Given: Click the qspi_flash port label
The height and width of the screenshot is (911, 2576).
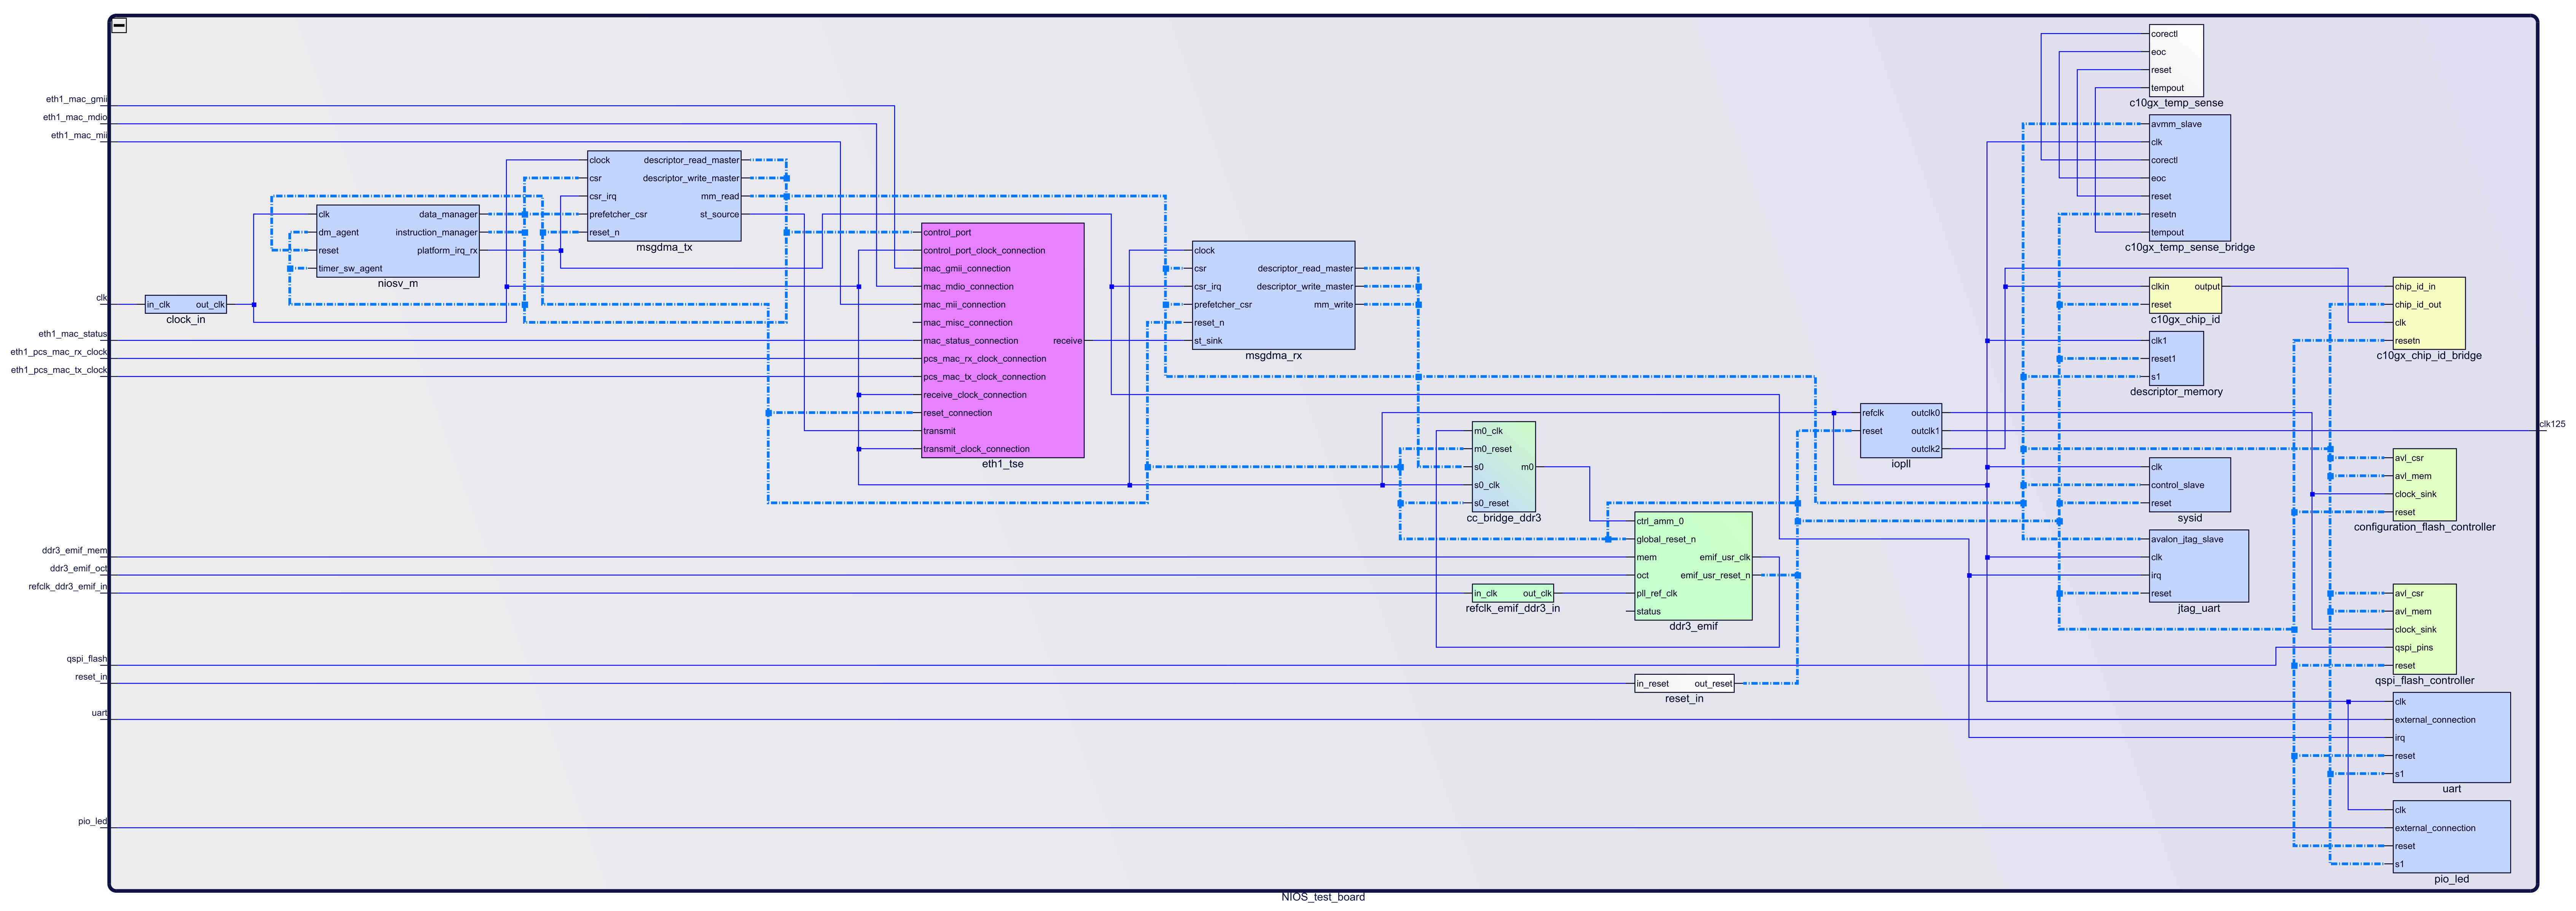Looking at the screenshot, I should (87, 659).
